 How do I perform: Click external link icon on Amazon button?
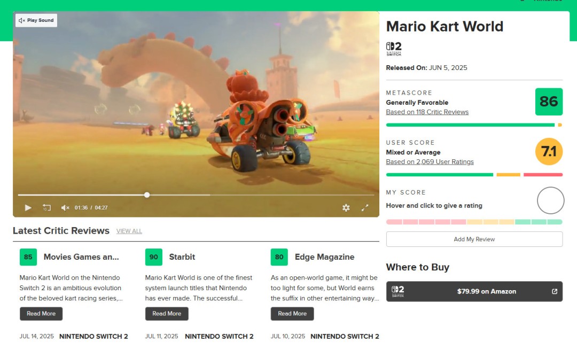pyautogui.click(x=554, y=291)
